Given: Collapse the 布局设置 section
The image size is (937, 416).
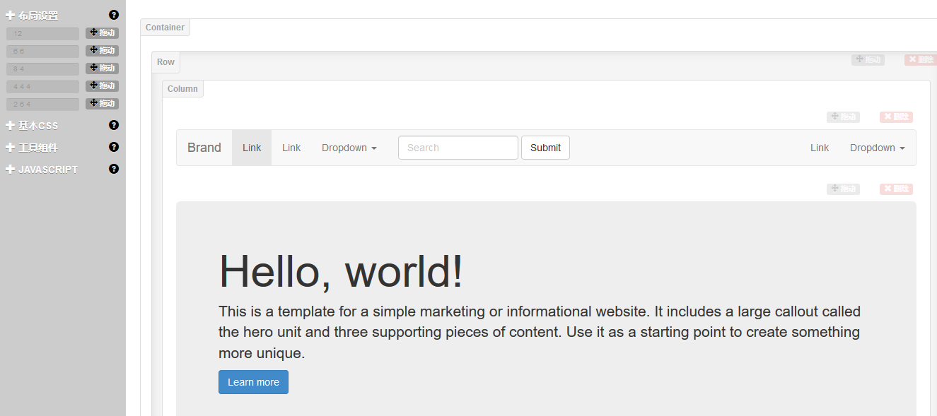Looking at the screenshot, I should (x=33, y=16).
